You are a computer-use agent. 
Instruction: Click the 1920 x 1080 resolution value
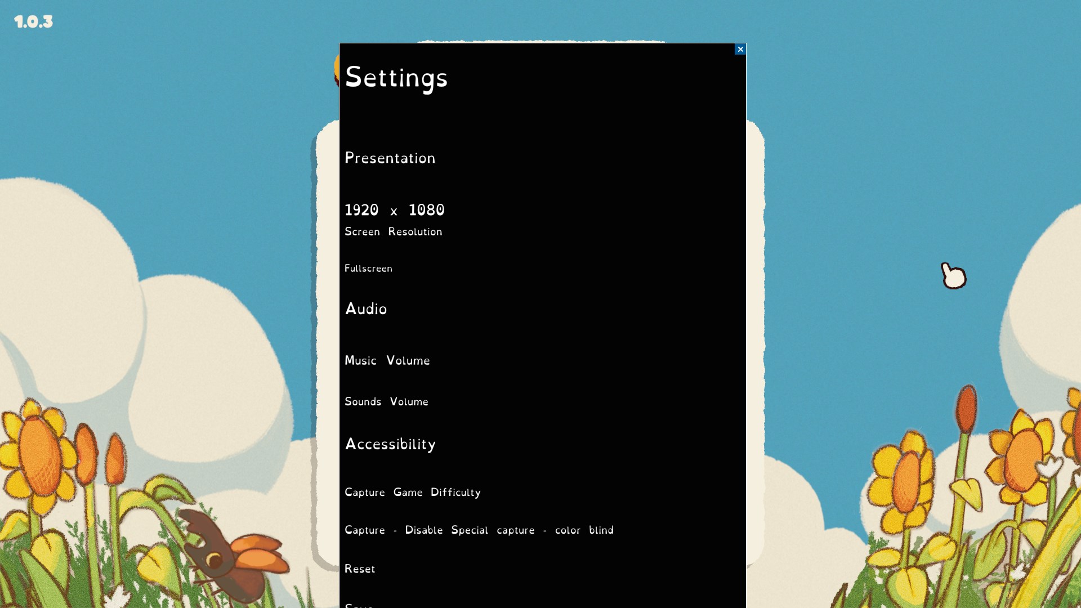(395, 210)
